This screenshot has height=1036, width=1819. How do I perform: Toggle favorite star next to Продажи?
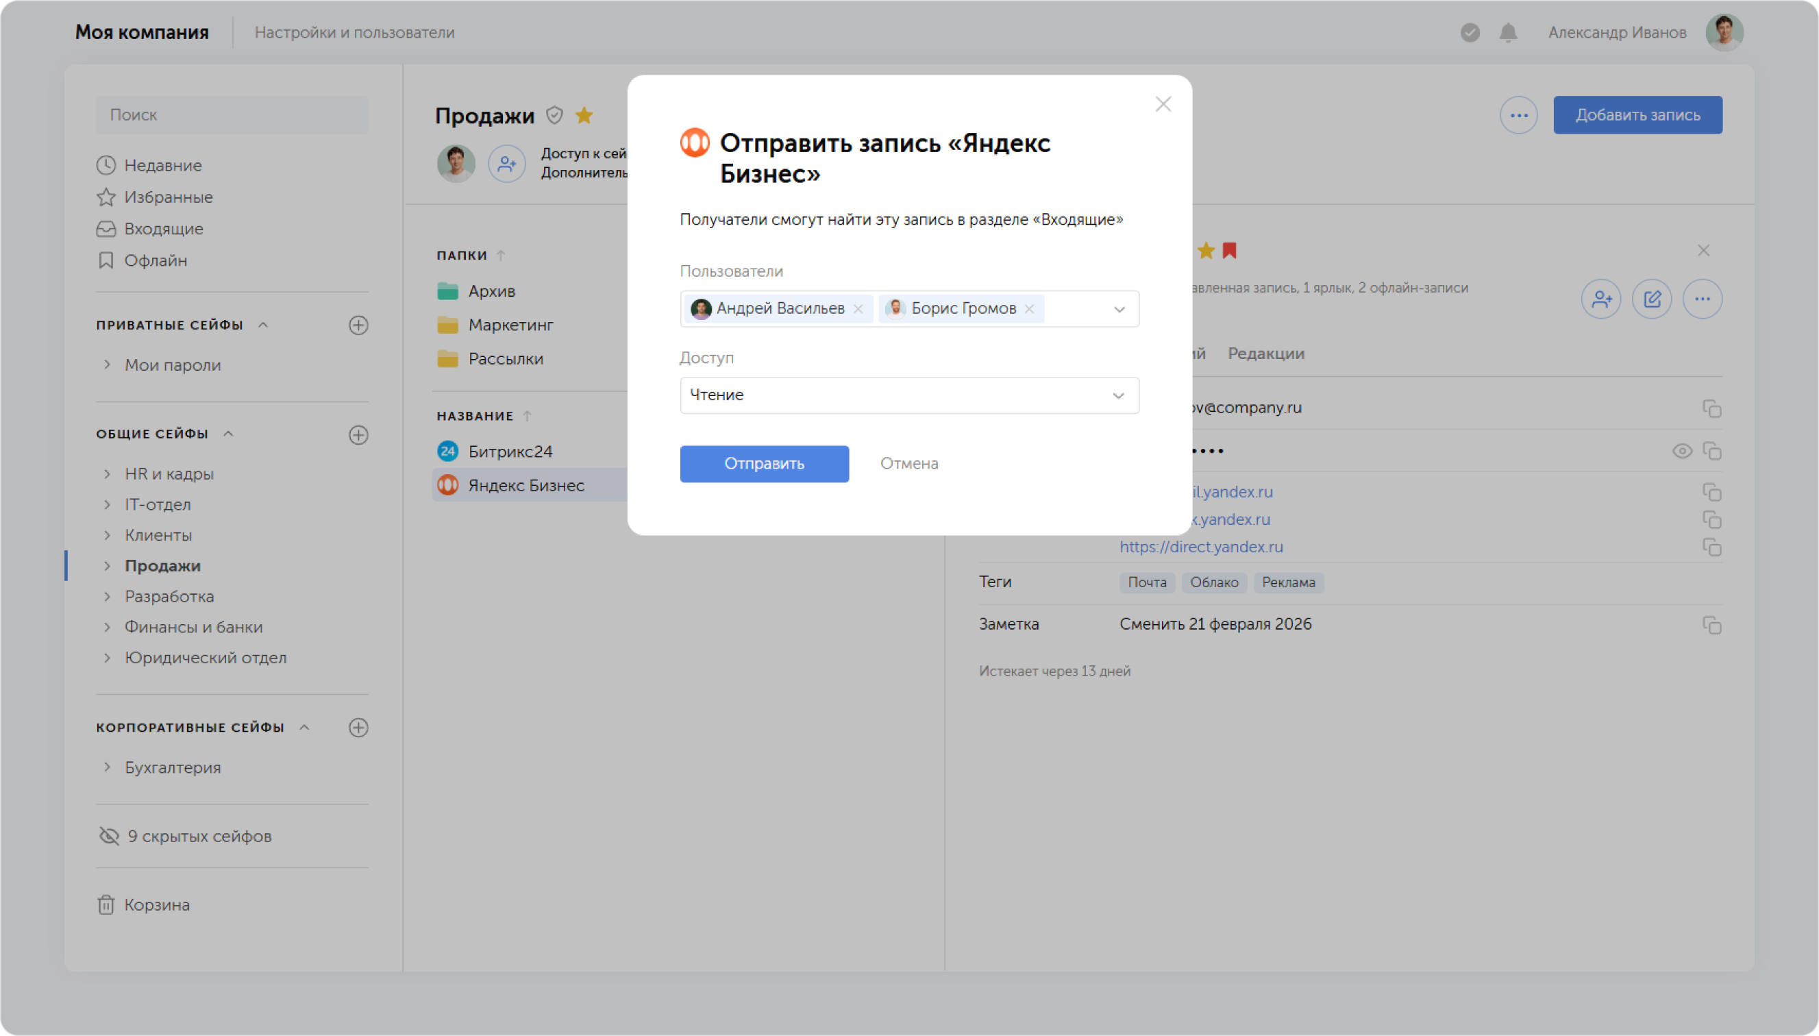tap(584, 114)
